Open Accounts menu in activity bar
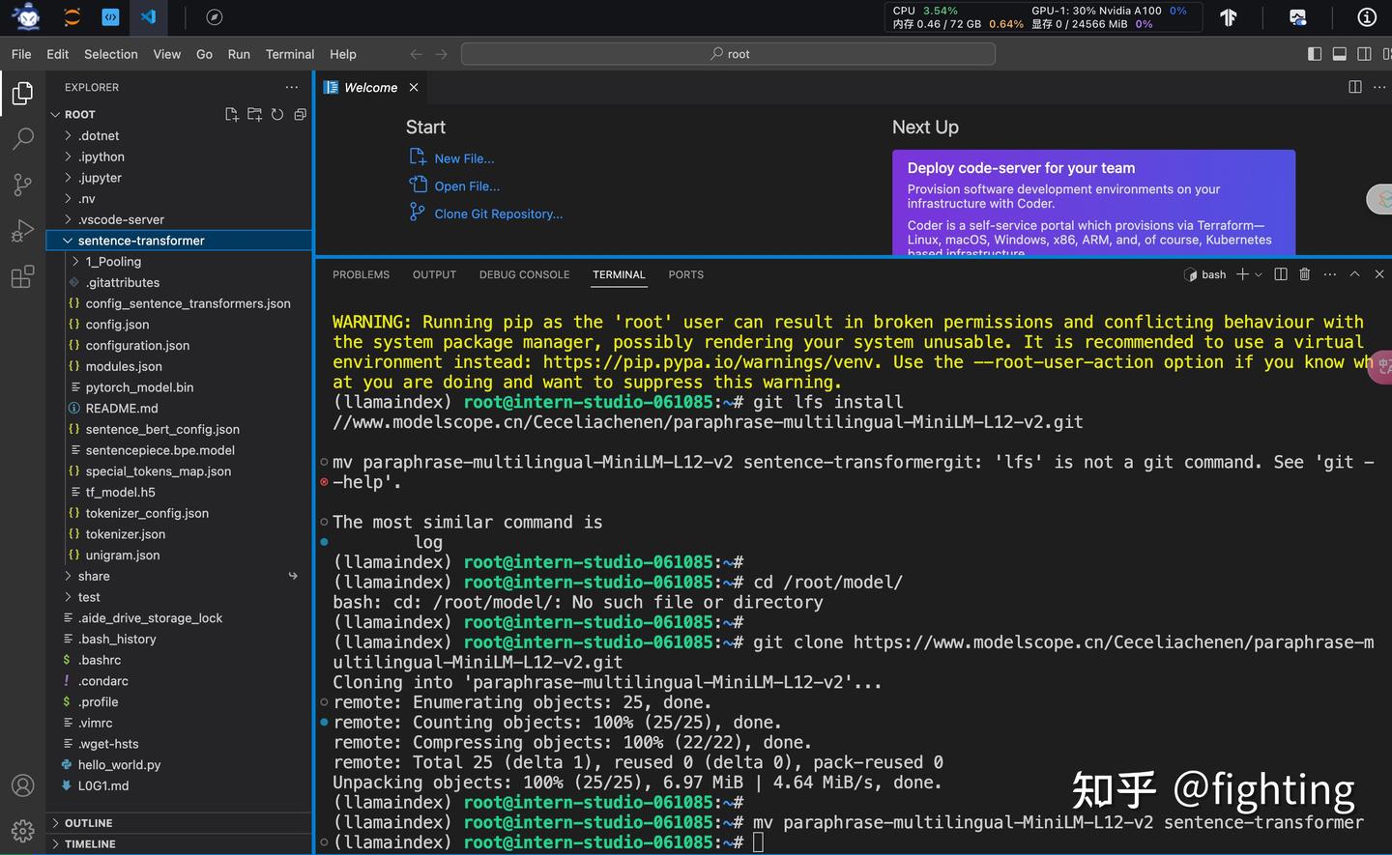The width and height of the screenshot is (1392, 855). click(22, 785)
